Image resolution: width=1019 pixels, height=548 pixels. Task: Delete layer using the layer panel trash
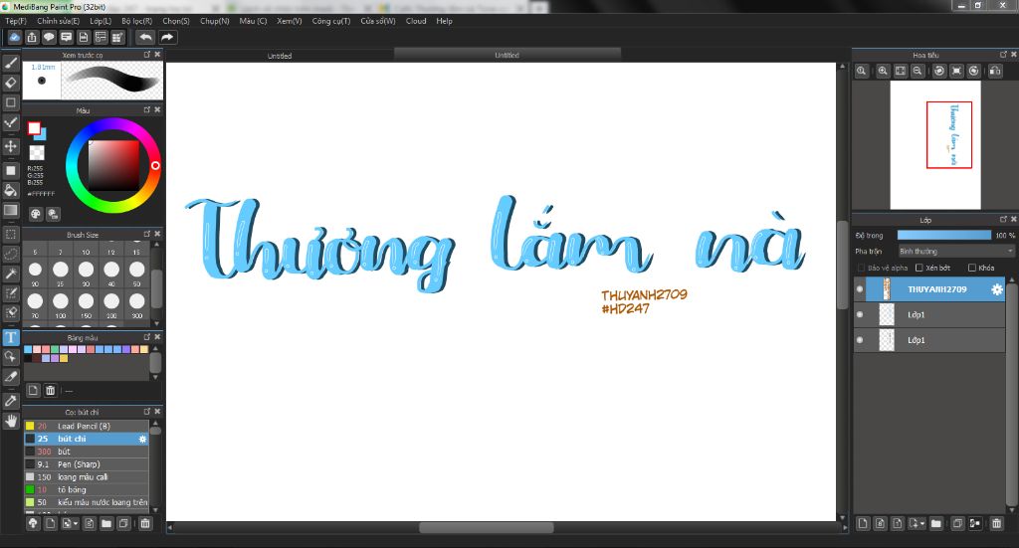coord(996,523)
